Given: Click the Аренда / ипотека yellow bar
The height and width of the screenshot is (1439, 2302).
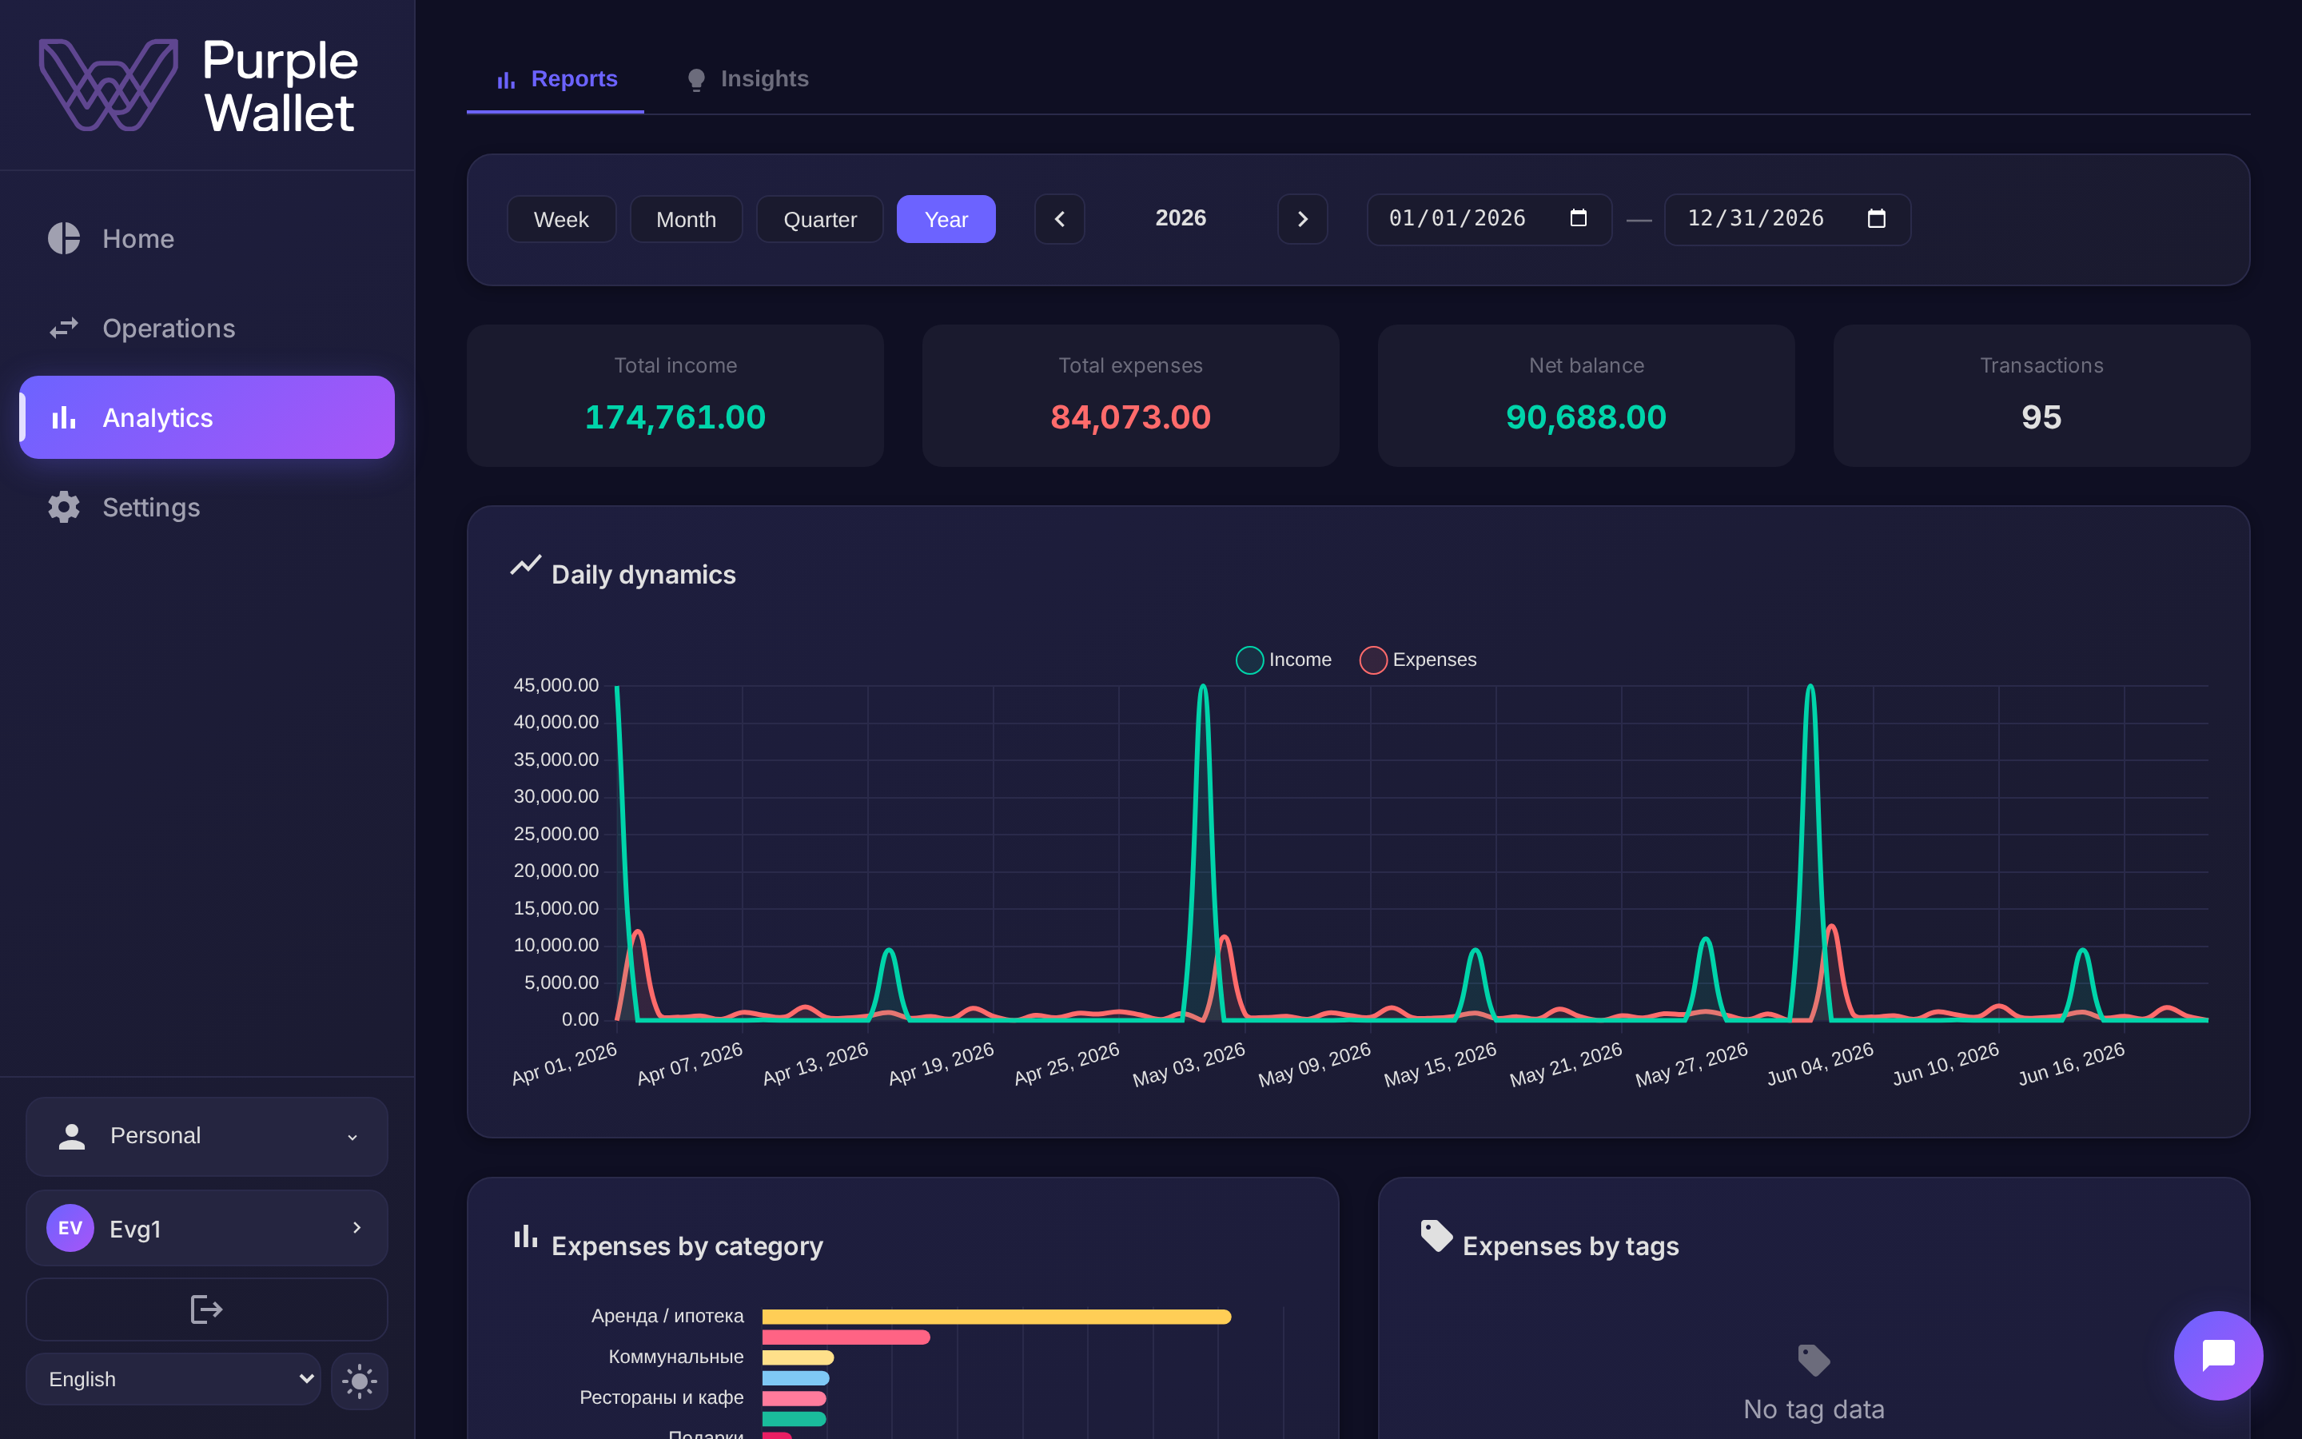Looking at the screenshot, I should coord(996,1316).
